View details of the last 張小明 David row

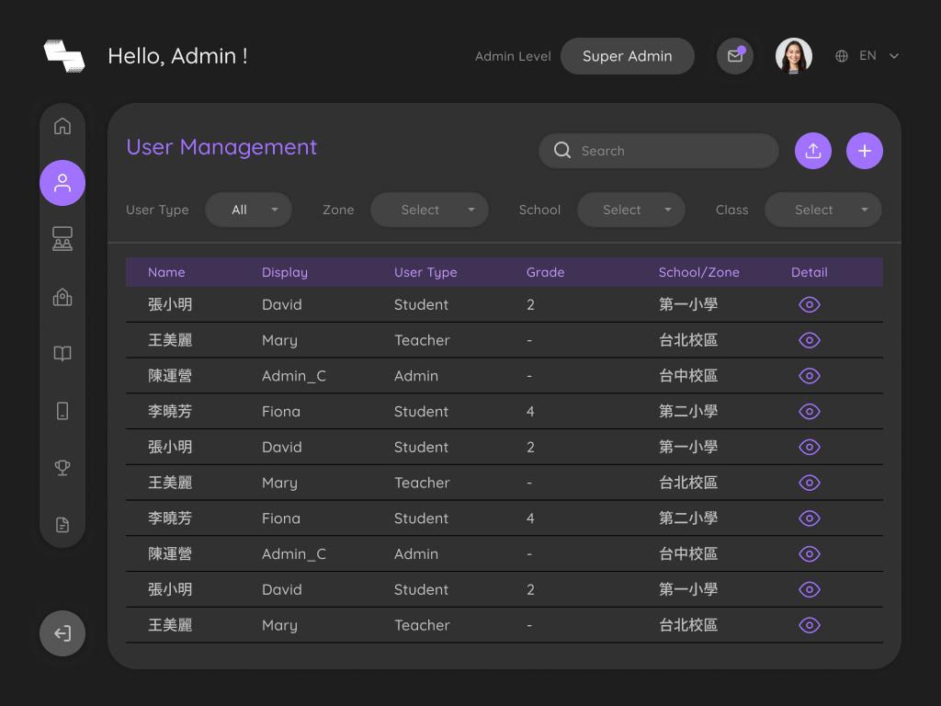(809, 589)
